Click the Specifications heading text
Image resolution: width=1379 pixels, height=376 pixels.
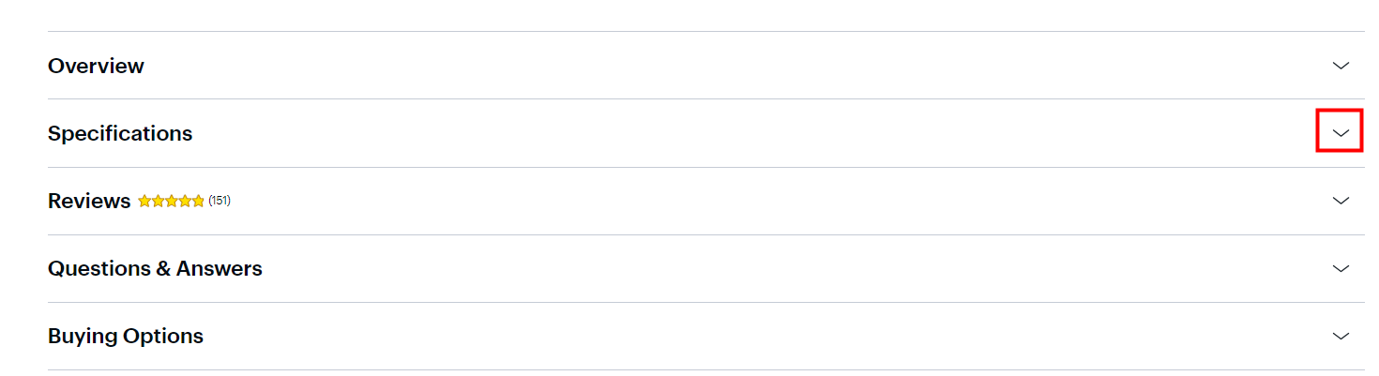tap(120, 133)
